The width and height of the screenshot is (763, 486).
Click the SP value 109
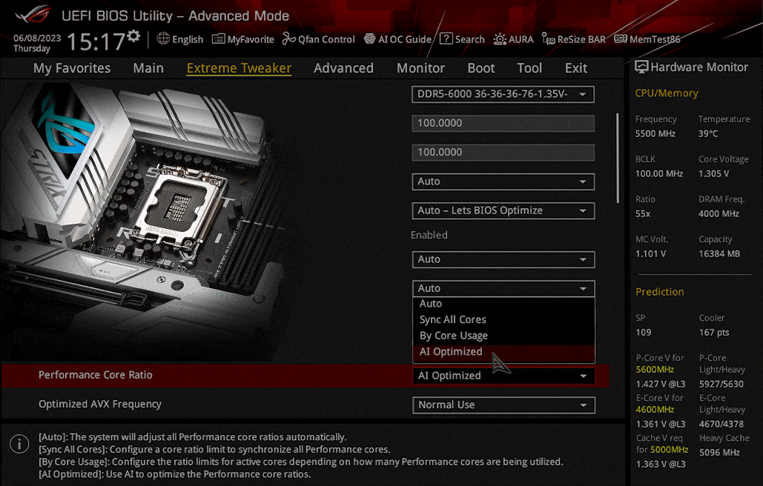tap(644, 333)
